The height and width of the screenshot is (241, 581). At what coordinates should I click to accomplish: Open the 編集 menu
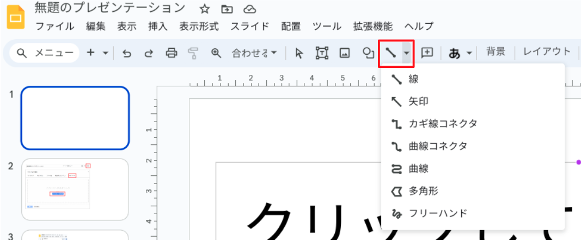[x=96, y=27]
